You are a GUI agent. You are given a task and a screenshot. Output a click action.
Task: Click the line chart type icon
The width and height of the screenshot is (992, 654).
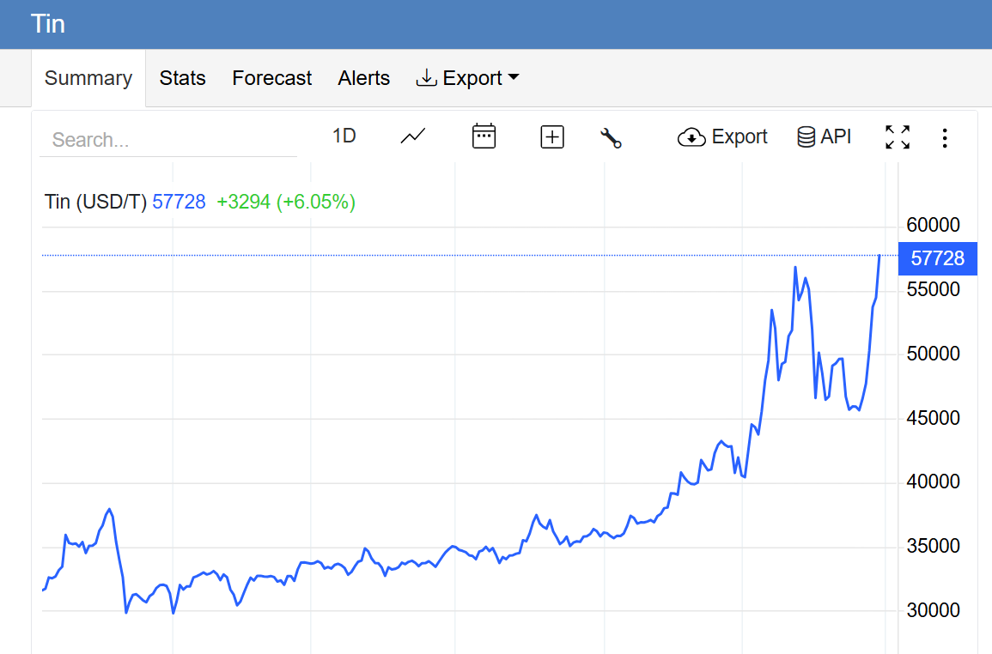[x=413, y=136]
